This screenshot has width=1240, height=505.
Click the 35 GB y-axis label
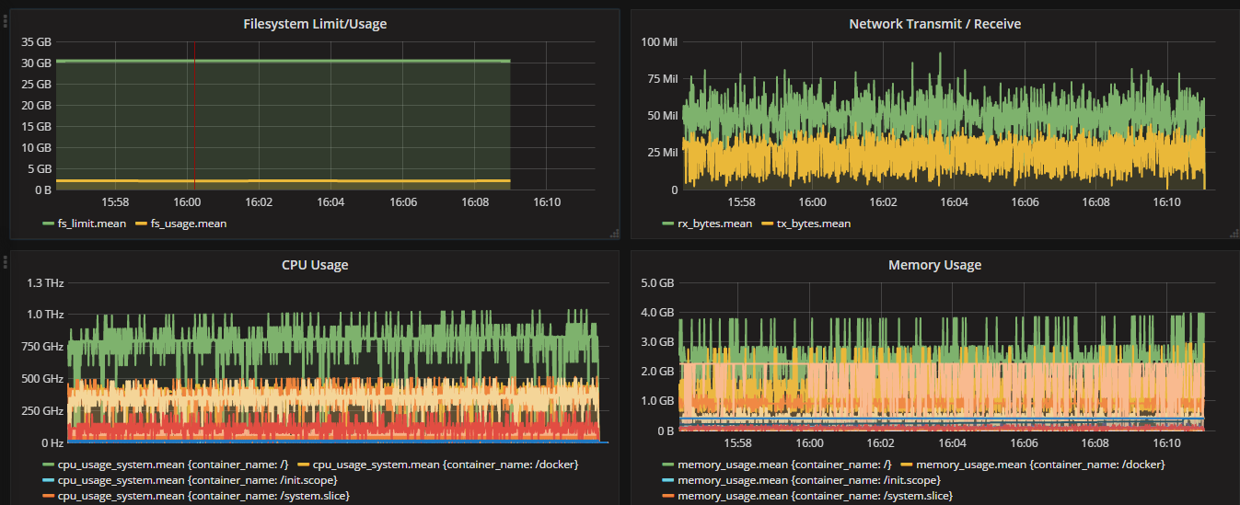point(36,42)
